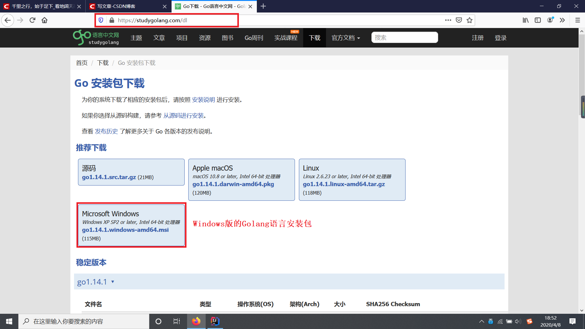Open the browser home page icon
The width and height of the screenshot is (585, 329).
point(44,20)
